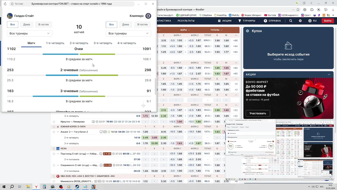The image size is (337, 190).
Task: Collapse the Аньянг 2 — Тэгу Когас 2 row
Action: [58, 132]
